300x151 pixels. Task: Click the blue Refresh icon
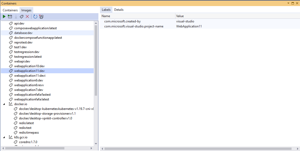pos(35,17)
